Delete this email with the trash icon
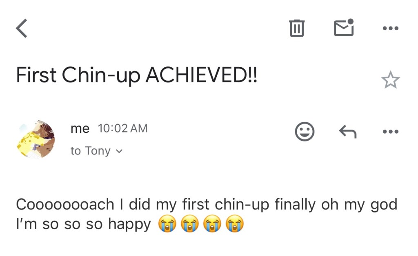Image resolution: width=418 pixels, height=256 pixels. pos(297,29)
